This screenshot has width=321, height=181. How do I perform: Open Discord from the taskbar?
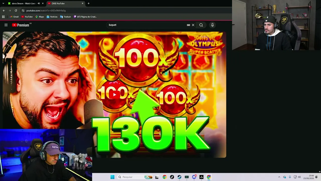click(x=194, y=177)
